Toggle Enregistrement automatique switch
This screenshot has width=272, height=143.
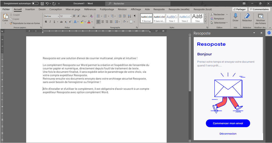35,3
